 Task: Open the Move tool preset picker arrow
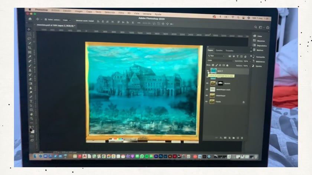pos(41,19)
